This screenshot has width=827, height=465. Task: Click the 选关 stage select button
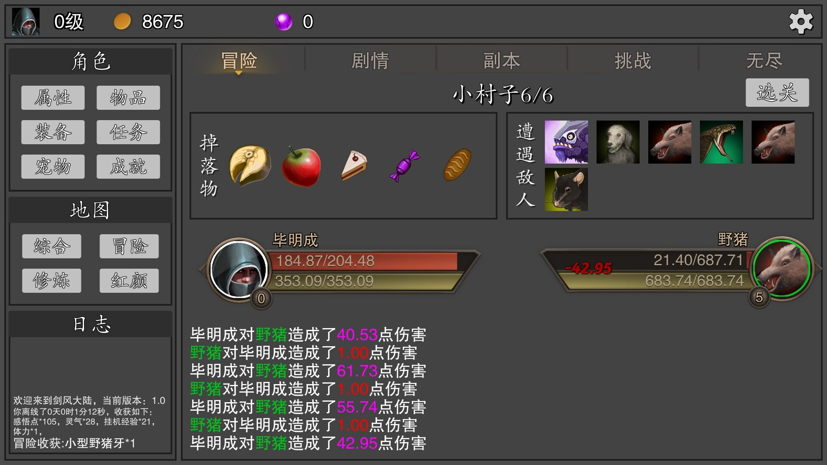click(777, 93)
